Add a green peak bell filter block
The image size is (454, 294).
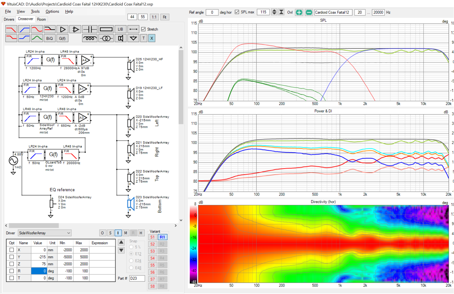click(x=37, y=38)
